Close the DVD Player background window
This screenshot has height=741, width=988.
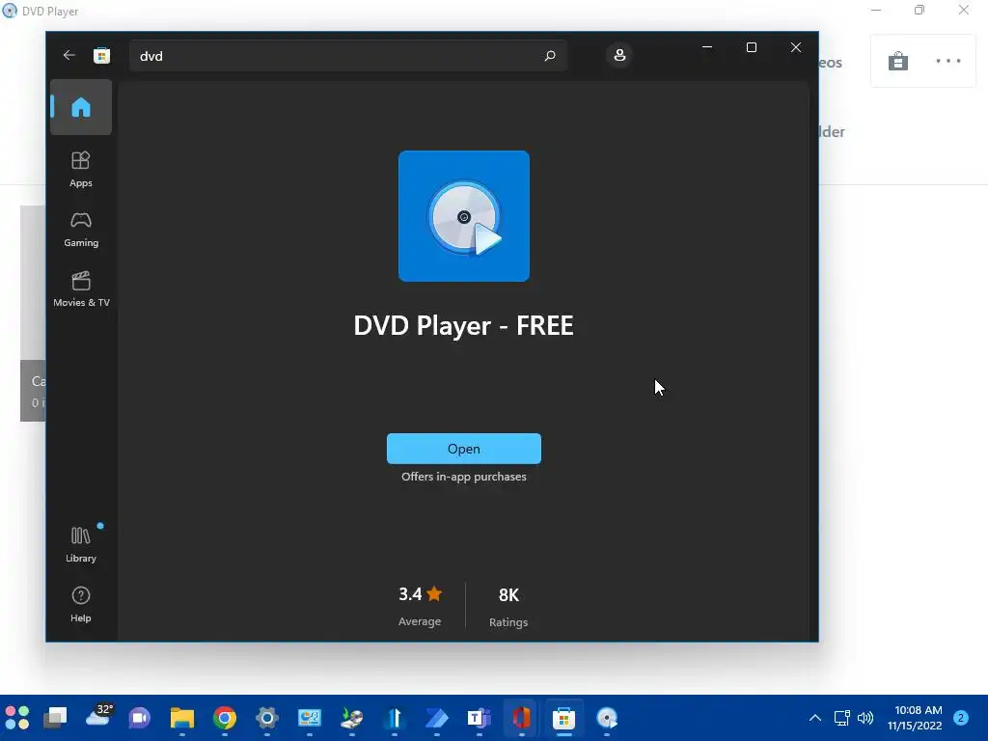coord(964,10)
